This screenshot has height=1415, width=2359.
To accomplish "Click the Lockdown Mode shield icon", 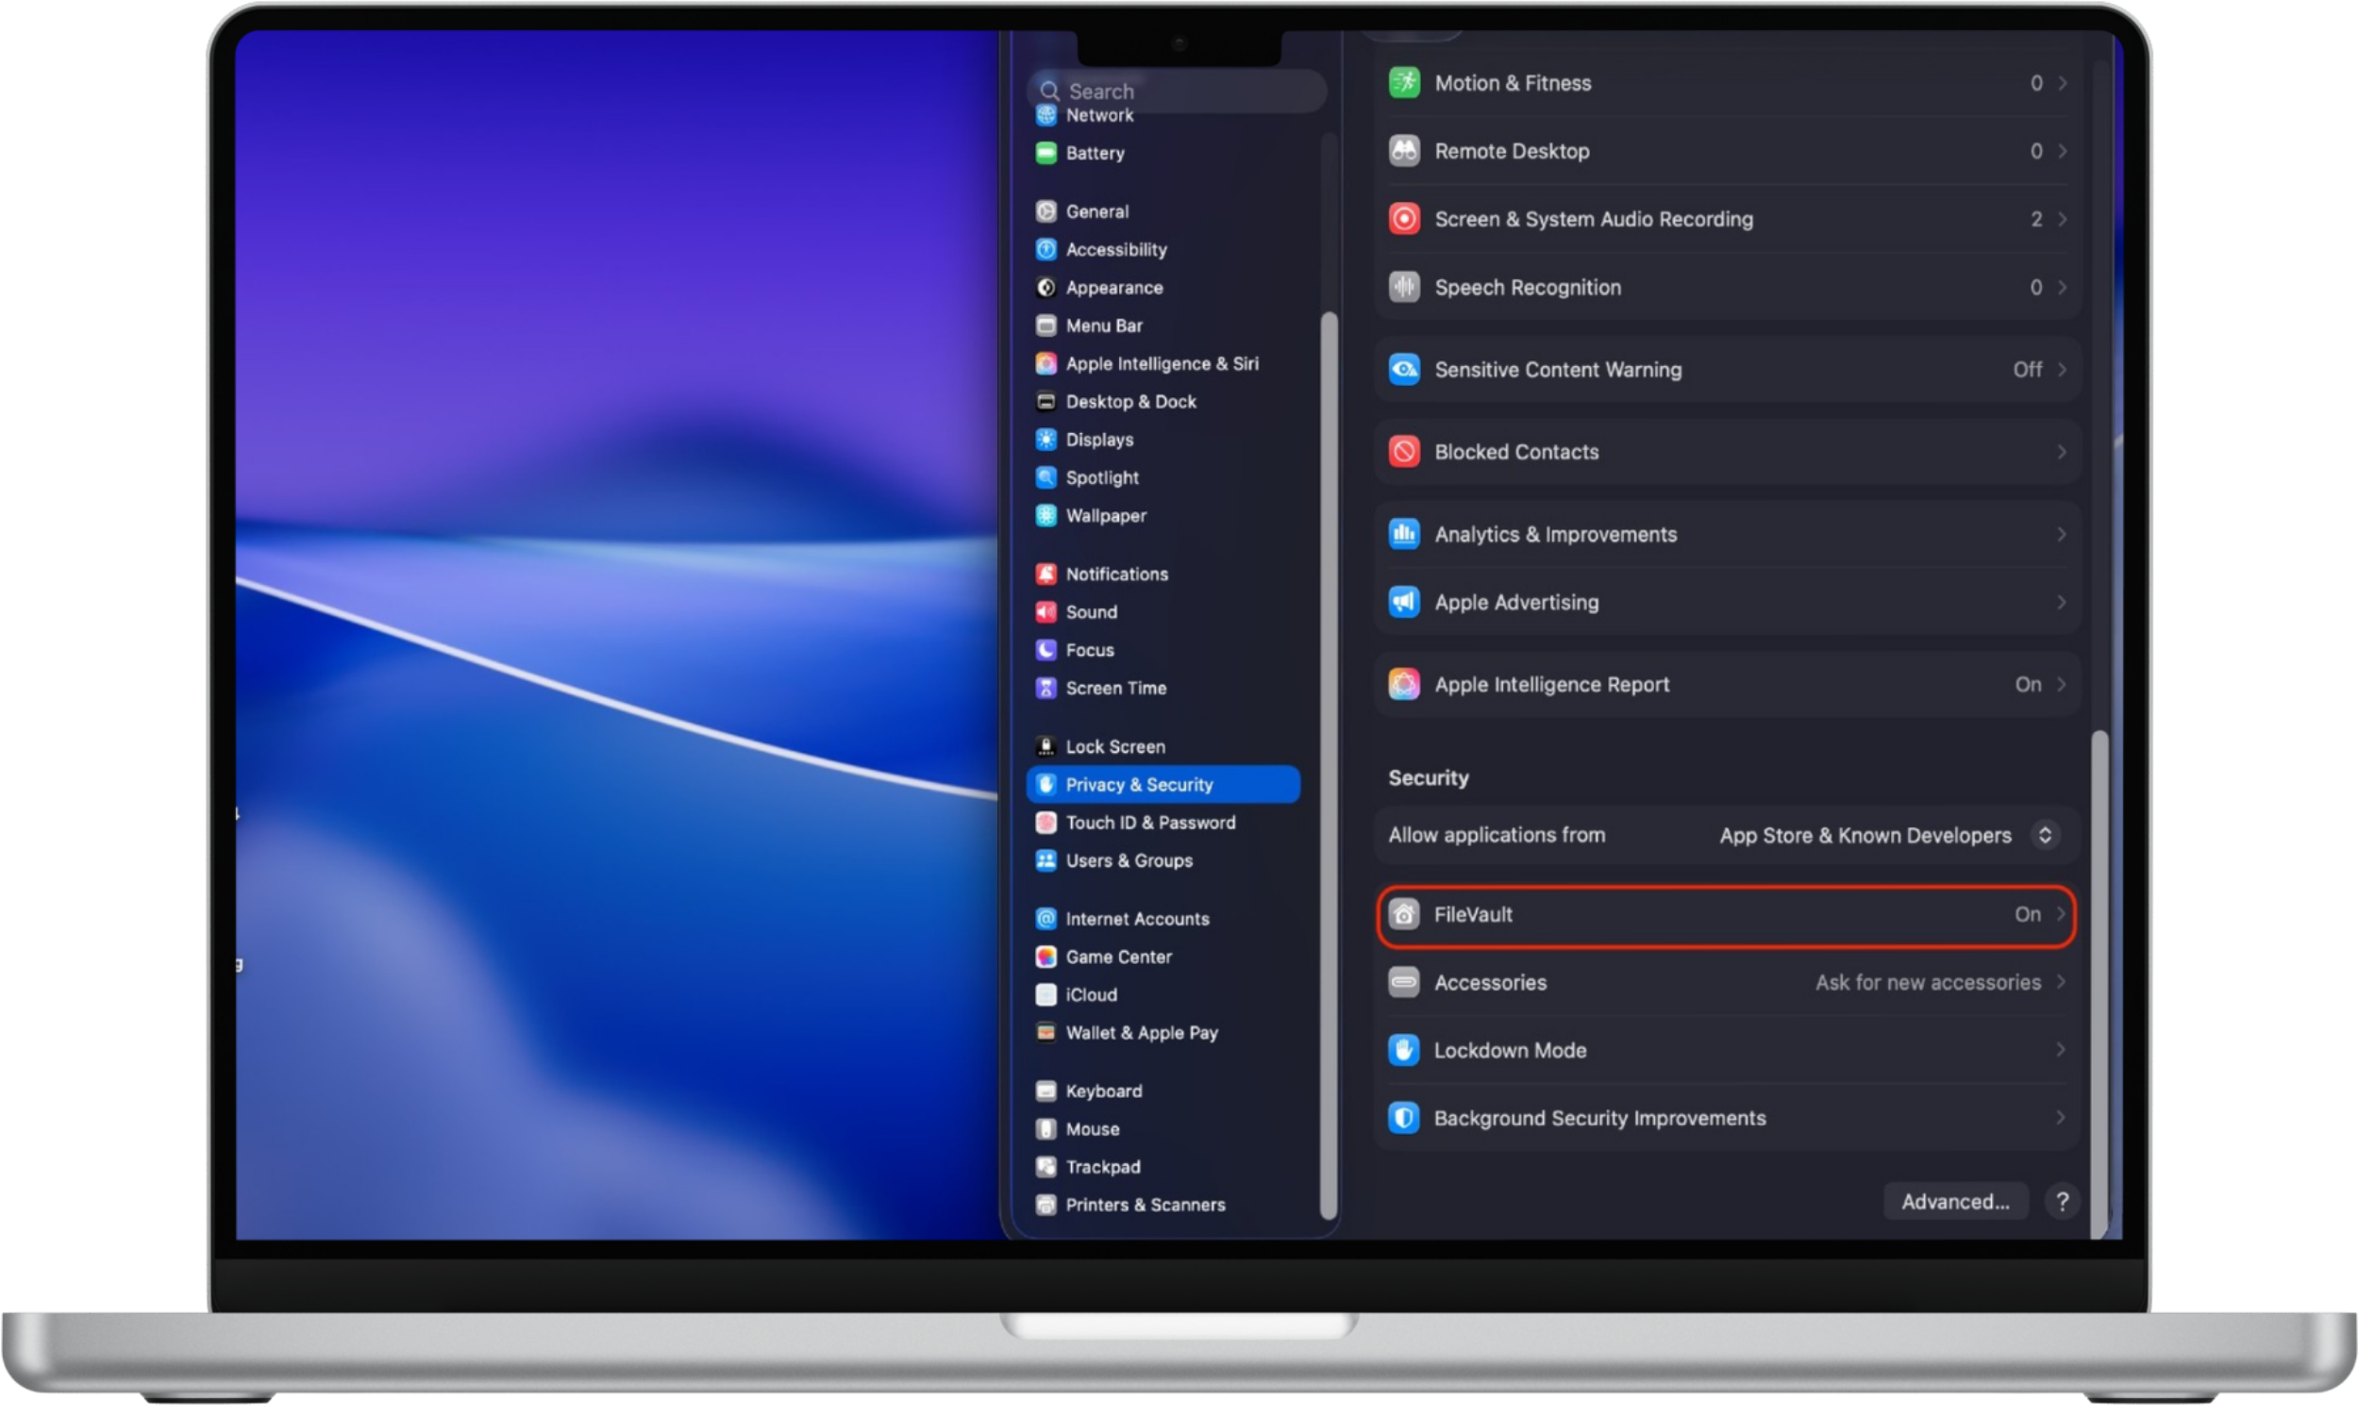I will [x=1402, y=1050].
